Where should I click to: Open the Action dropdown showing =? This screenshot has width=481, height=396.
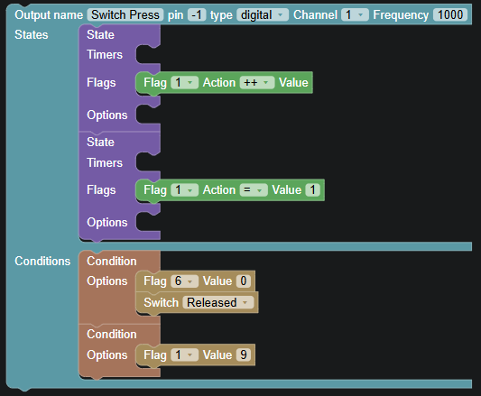pyautogui.click(x=254, y=189)
